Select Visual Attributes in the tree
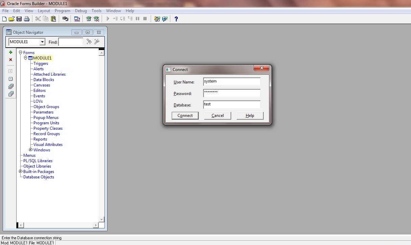 48,145
